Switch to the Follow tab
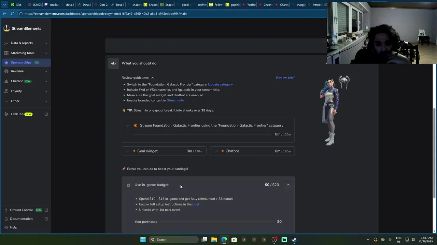 click(x=216, y=5)
